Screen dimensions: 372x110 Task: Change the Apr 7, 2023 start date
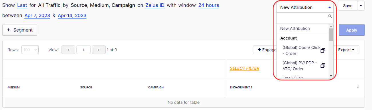(x=37, y=15)
